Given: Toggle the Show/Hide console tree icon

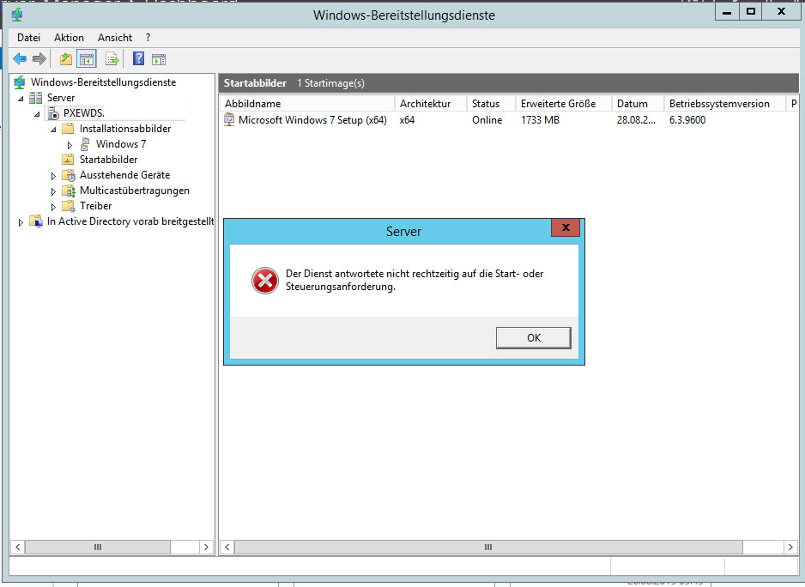Looking at the screenshot, I should [x=86, y=59].
